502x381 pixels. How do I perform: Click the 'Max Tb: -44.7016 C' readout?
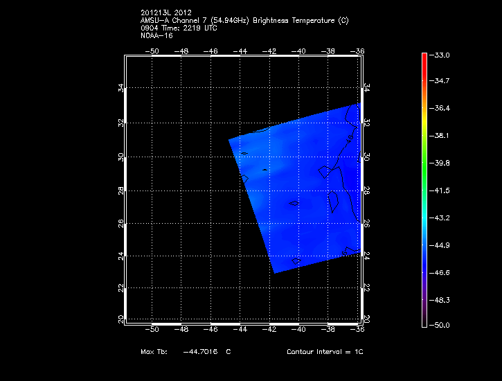(186, 352)
